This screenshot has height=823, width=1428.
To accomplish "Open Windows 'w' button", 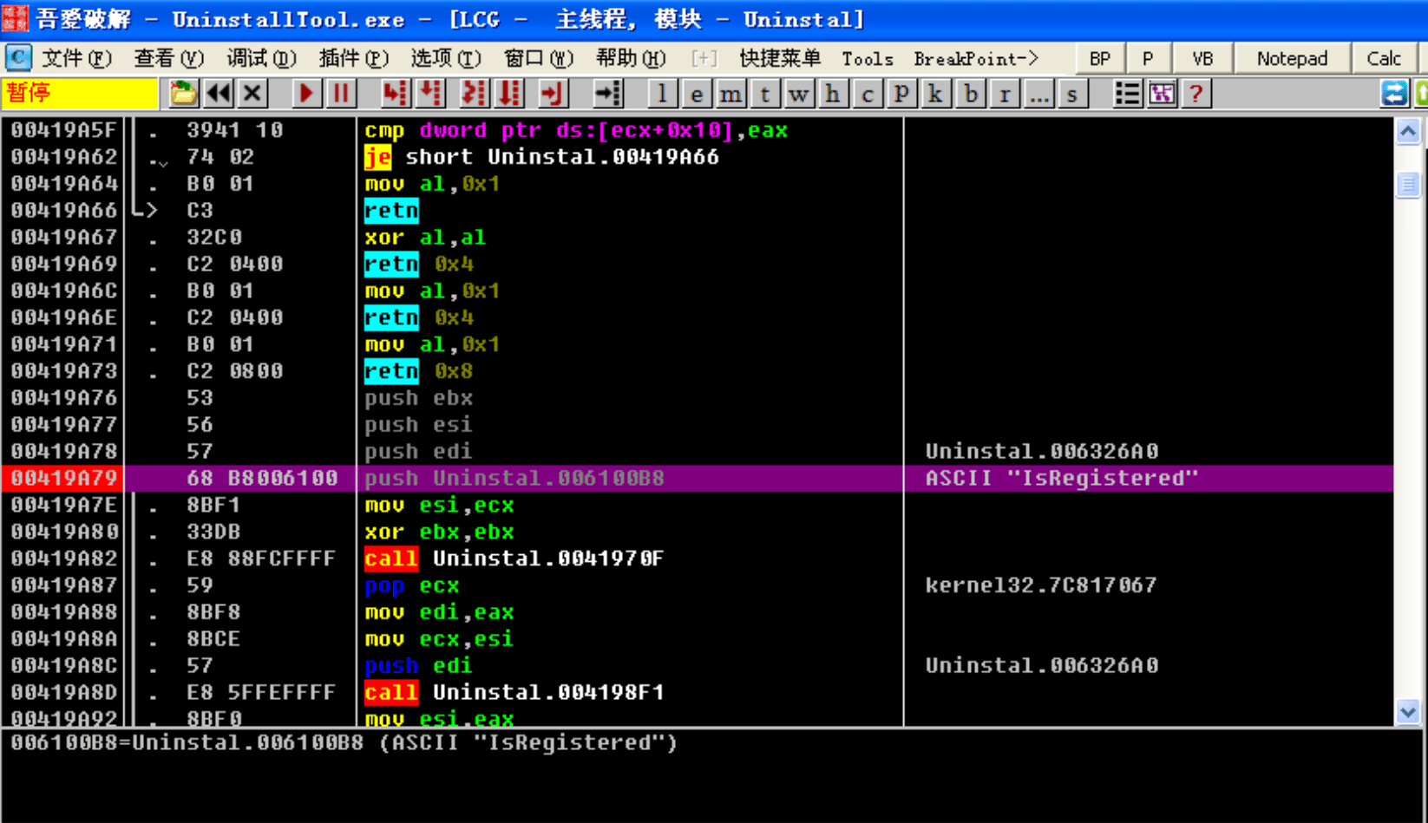I will coord(798,93).
